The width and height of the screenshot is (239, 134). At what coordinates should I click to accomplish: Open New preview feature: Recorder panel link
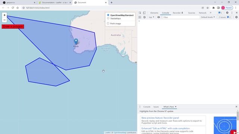coord(160,118)
